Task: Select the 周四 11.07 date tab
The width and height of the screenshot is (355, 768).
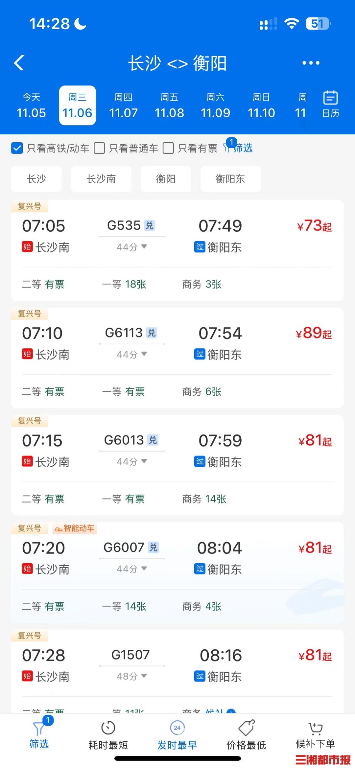Action: tap(123, 105)
